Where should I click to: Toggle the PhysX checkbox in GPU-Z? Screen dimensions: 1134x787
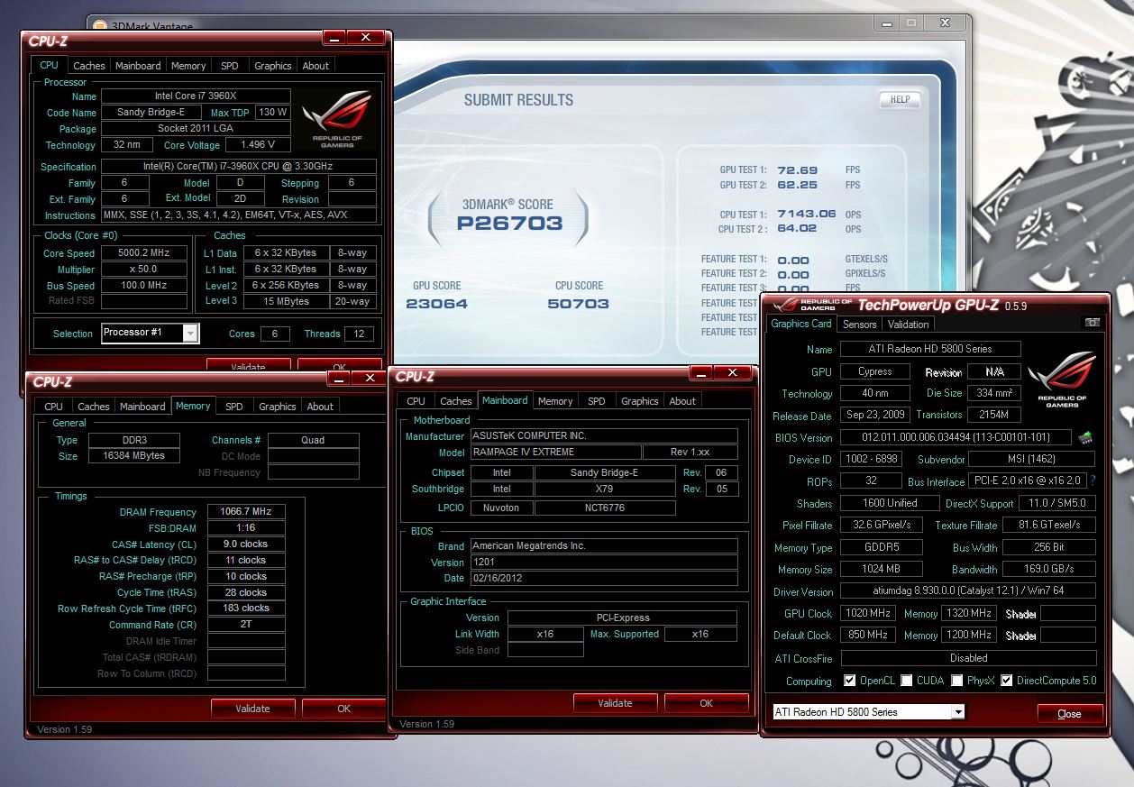pyautogui.click(x=956, y=681)
